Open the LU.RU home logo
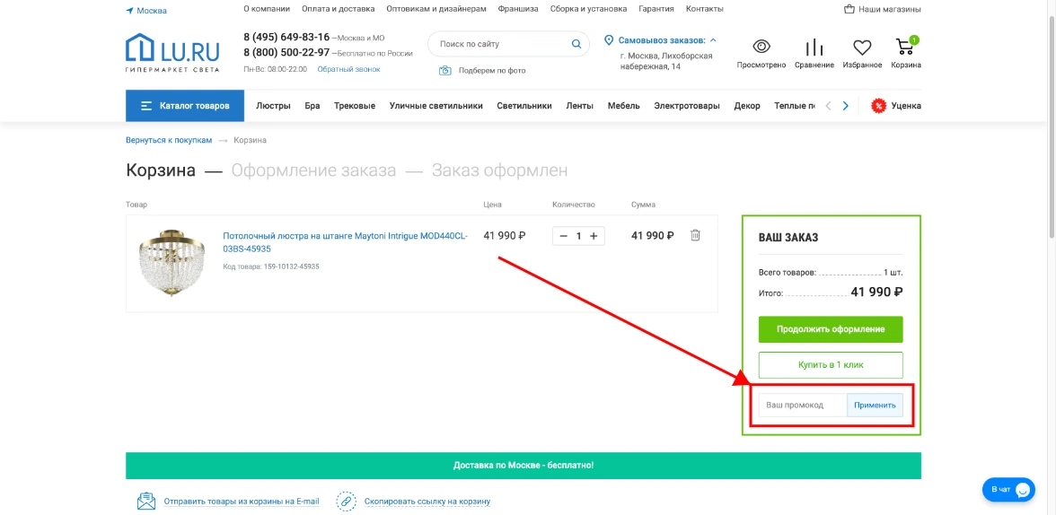 [172, 53]
